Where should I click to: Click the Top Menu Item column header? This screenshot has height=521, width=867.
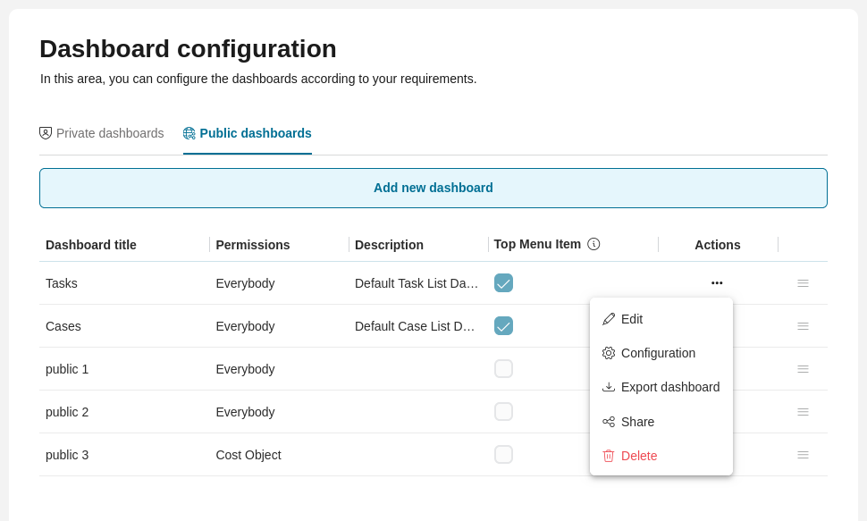pos(537,244)
